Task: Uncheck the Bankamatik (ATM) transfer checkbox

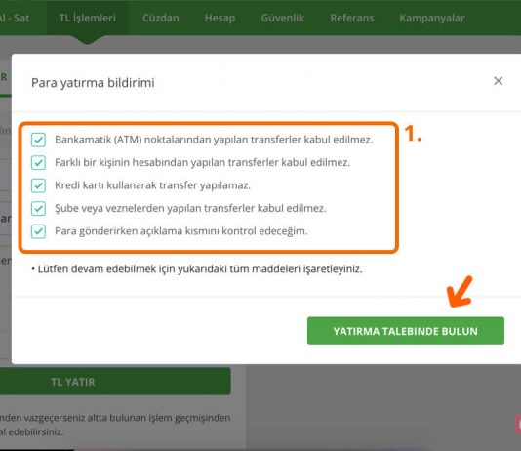Action: (39, 140)
